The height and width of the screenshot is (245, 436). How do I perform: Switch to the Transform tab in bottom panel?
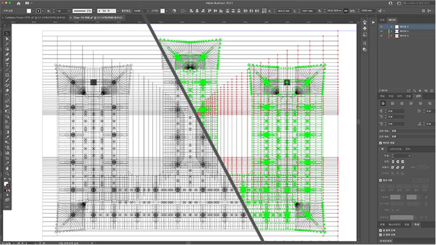pyautogui.click(x=382, y=224)
